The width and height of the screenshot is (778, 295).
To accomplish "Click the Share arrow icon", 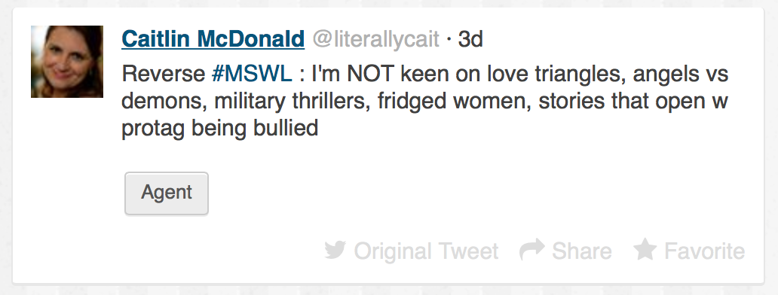I will (x=532, y=250).
